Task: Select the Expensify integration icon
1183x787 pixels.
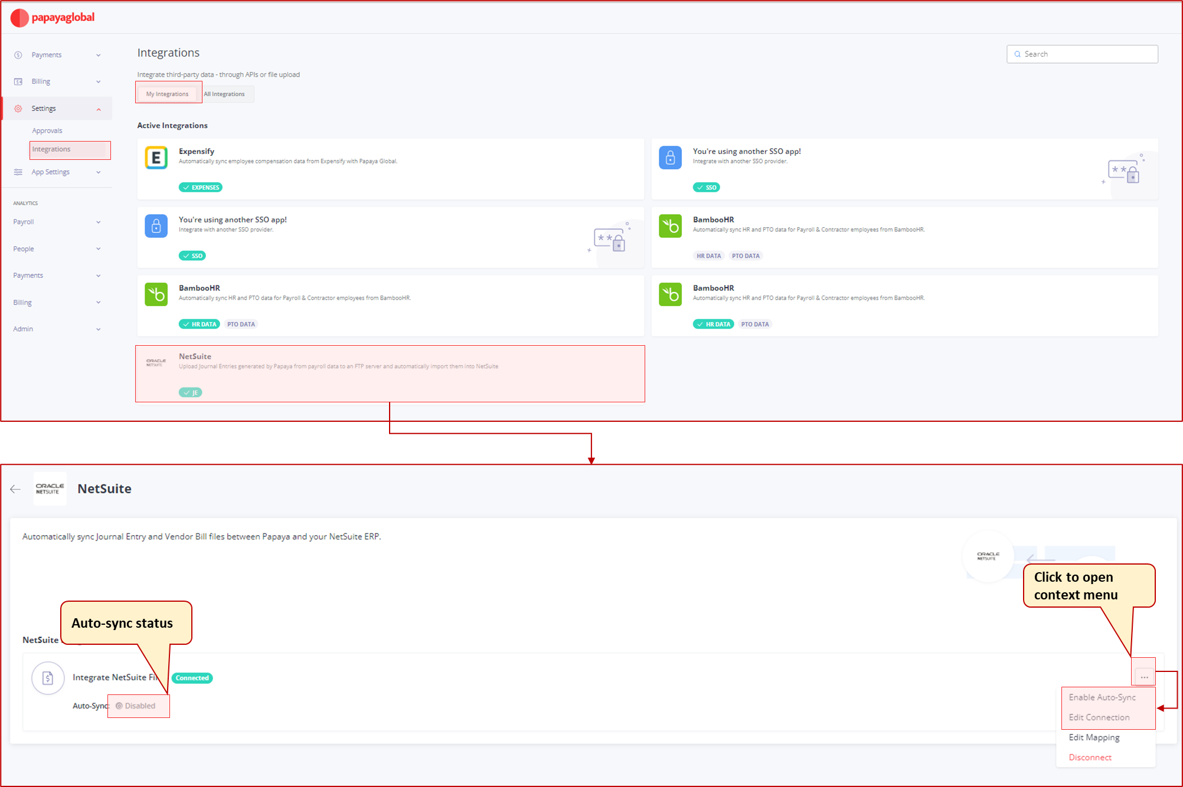Action: pos(156,158)
